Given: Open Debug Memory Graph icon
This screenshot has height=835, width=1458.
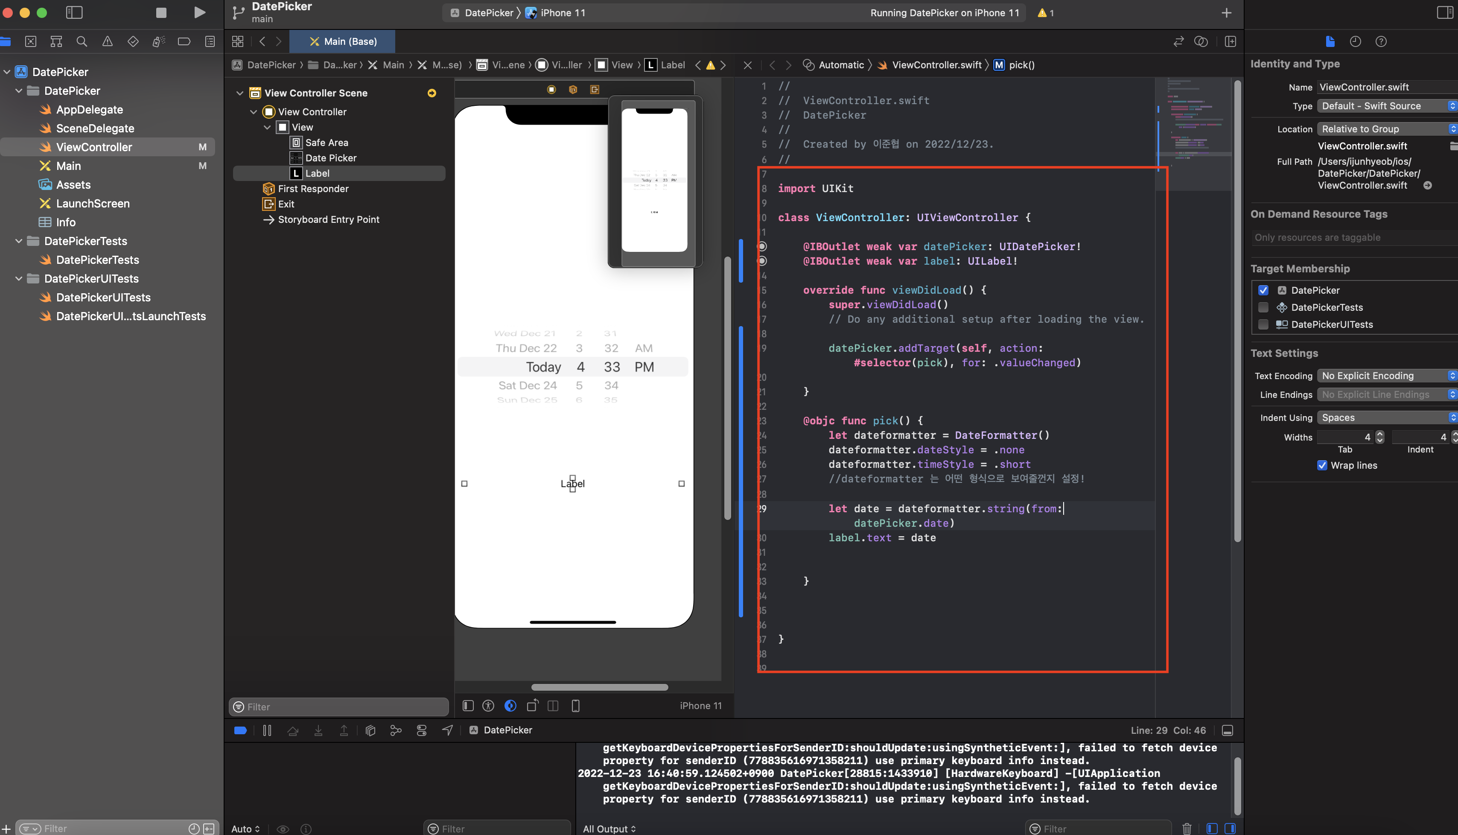Looking at the screenshot, I should (x=396, y=730).
